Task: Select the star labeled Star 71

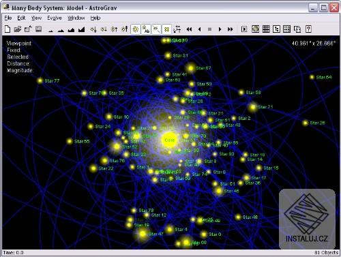Action: tap(253, 107)
